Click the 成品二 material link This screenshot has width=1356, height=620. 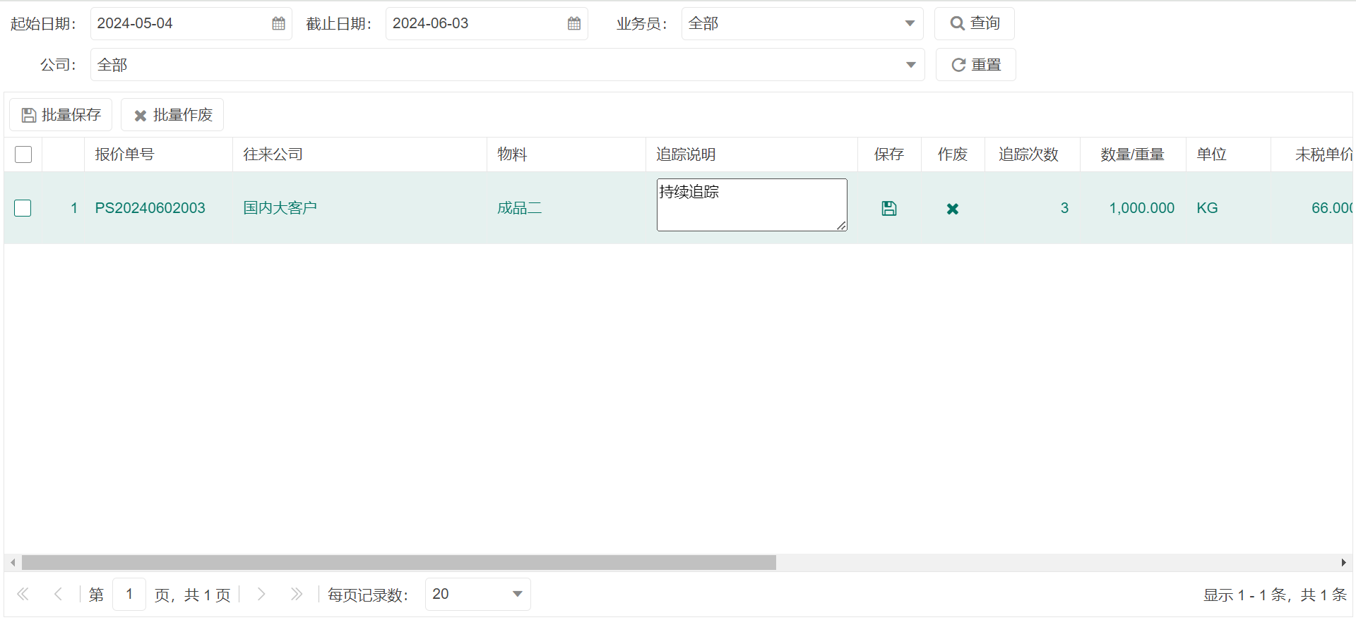(520, 208)
